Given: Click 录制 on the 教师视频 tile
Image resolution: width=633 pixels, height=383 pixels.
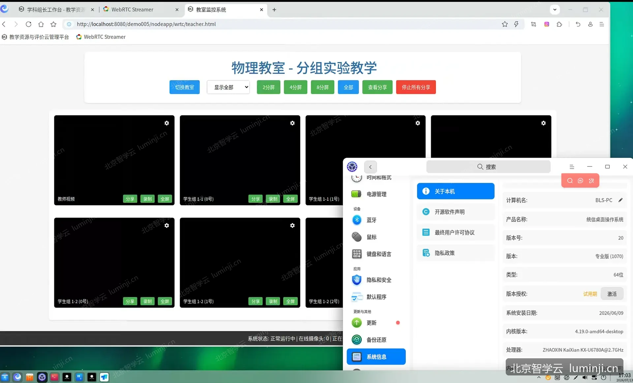Looking at the screenshot, I should (148, 199).
